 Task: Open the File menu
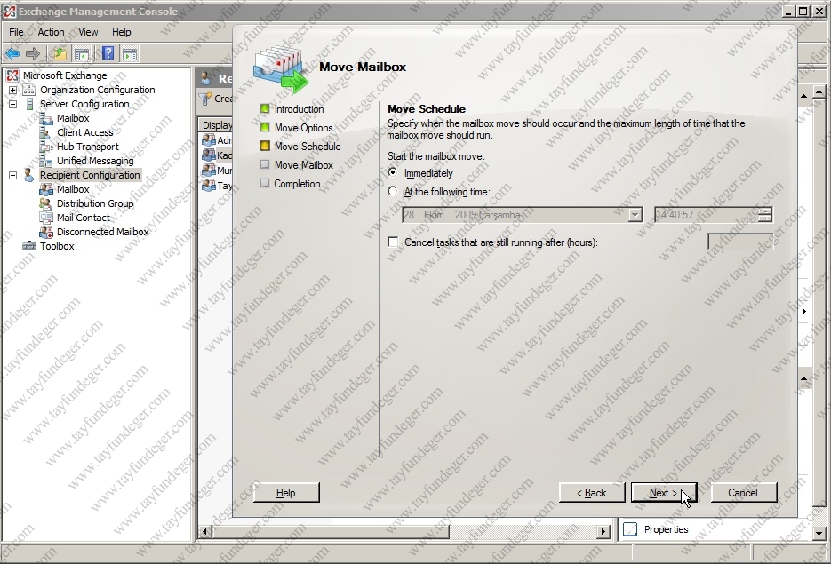pyautogui.click(x=16, y=32)
